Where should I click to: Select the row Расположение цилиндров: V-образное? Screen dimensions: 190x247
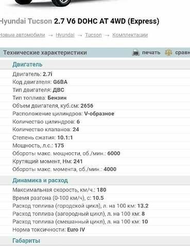95,114
